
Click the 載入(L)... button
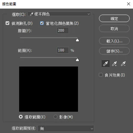(114, 41)
